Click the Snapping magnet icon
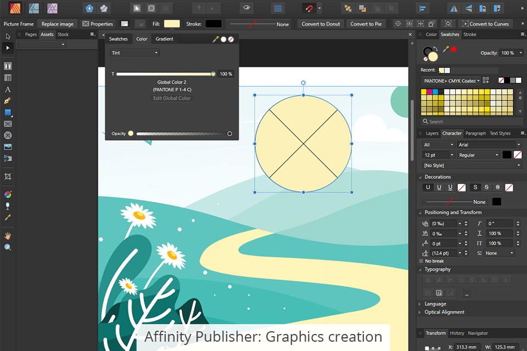Viewport: 527px width, 351px height. [x=309, y=8]
